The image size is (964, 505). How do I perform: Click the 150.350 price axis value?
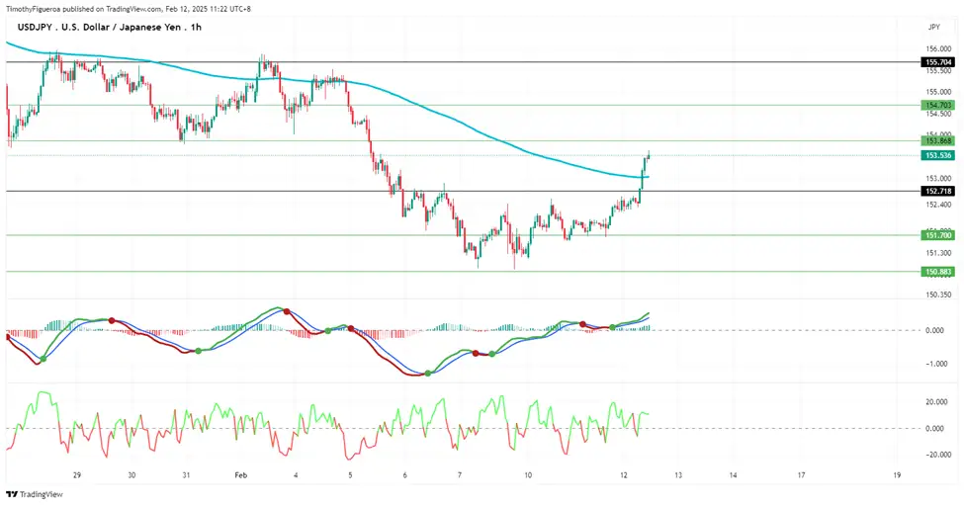tap(938, 295)
